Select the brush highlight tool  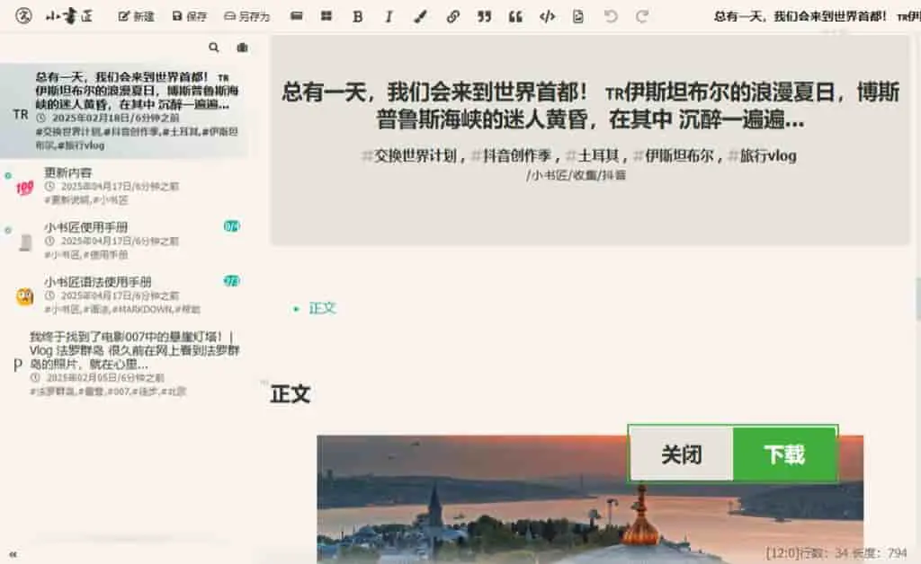click(421, 17)
